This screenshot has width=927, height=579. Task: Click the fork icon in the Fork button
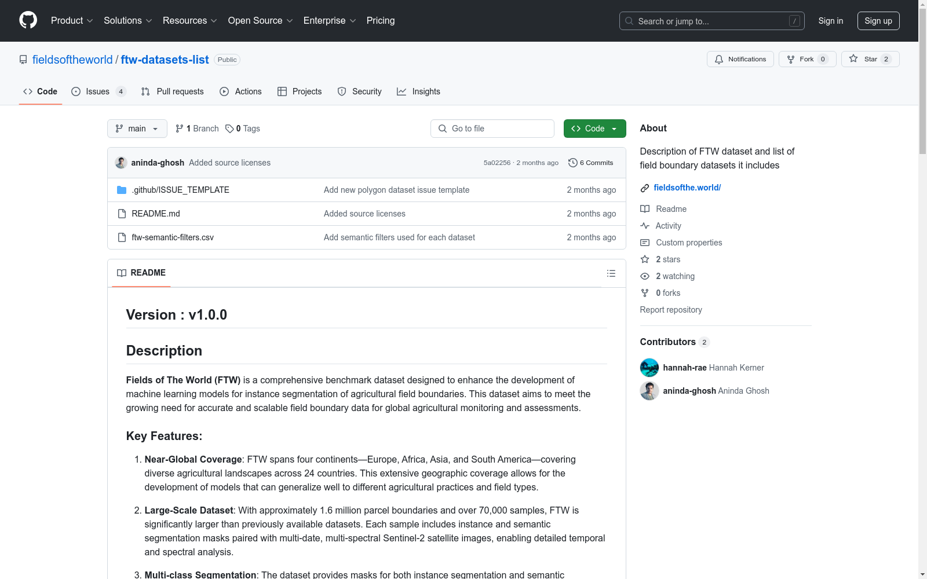point(791,59)
